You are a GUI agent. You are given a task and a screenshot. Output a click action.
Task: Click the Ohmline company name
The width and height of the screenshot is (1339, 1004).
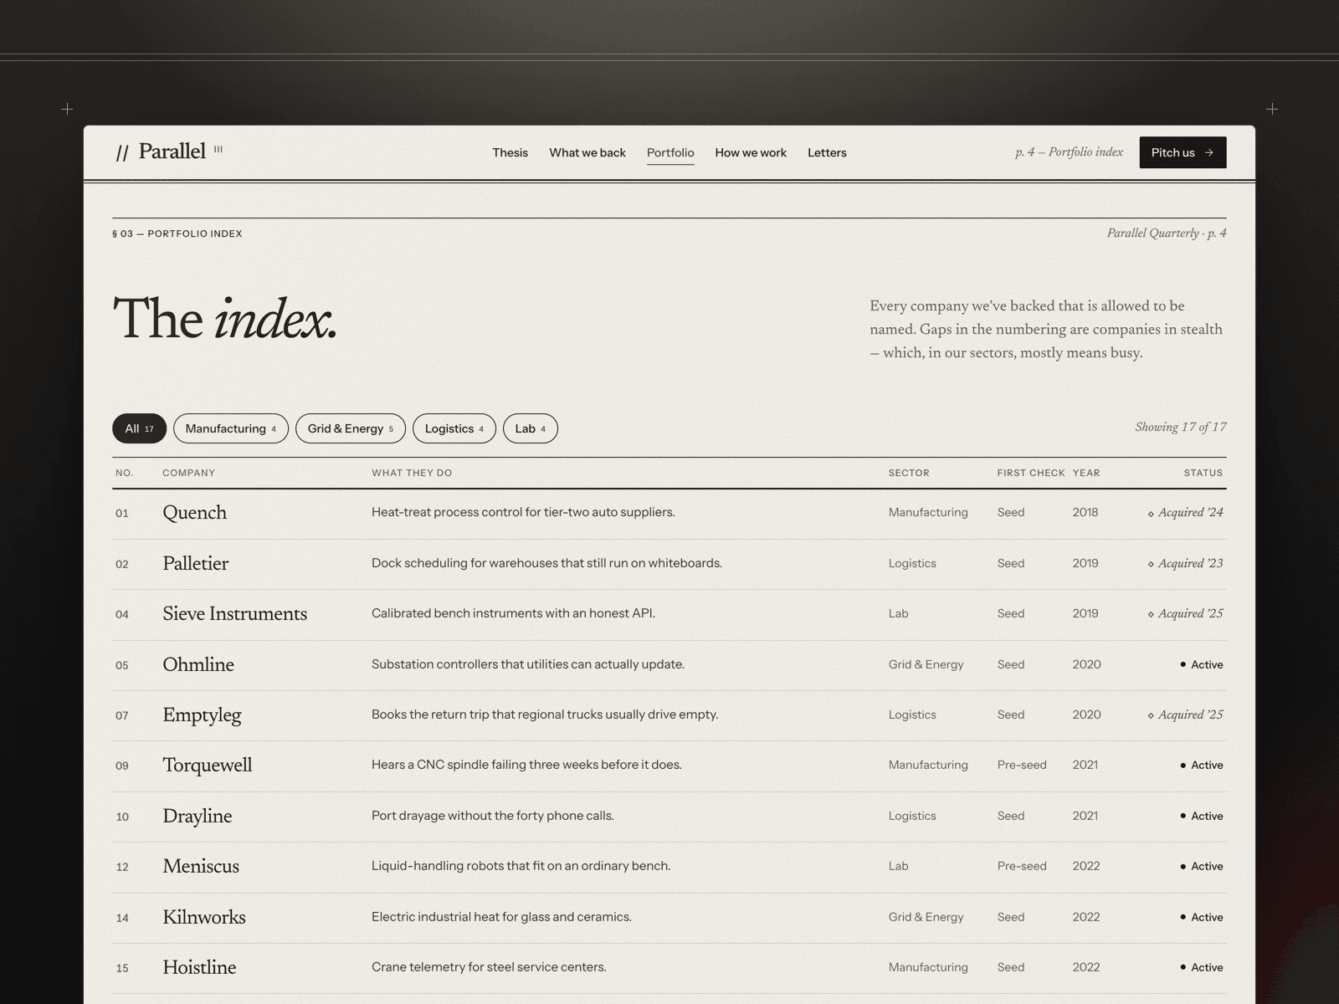click(x=198, y=664)
